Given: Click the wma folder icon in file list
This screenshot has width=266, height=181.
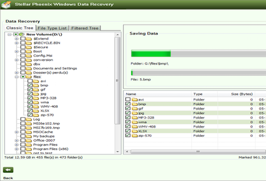Looking at the screenshot, I should tap(135, 122).
